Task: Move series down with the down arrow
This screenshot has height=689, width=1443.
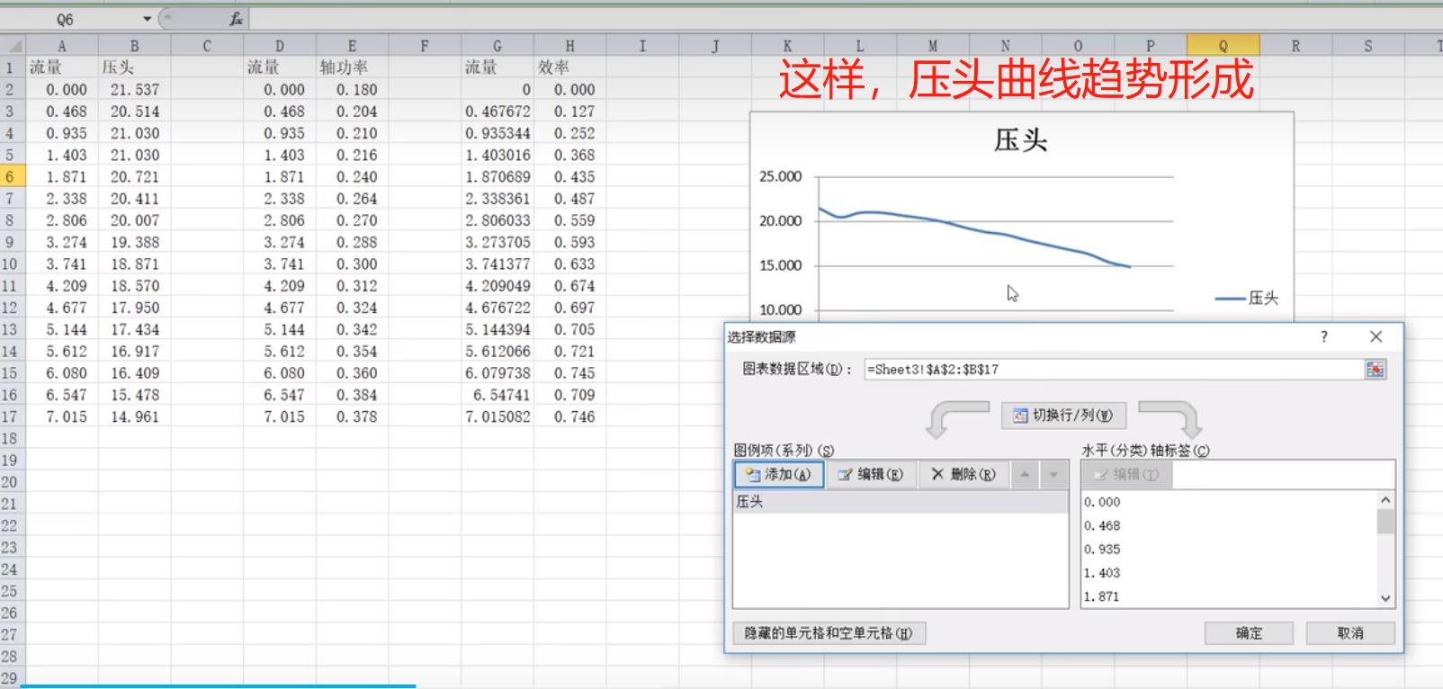Action: tap(1053, 474)
